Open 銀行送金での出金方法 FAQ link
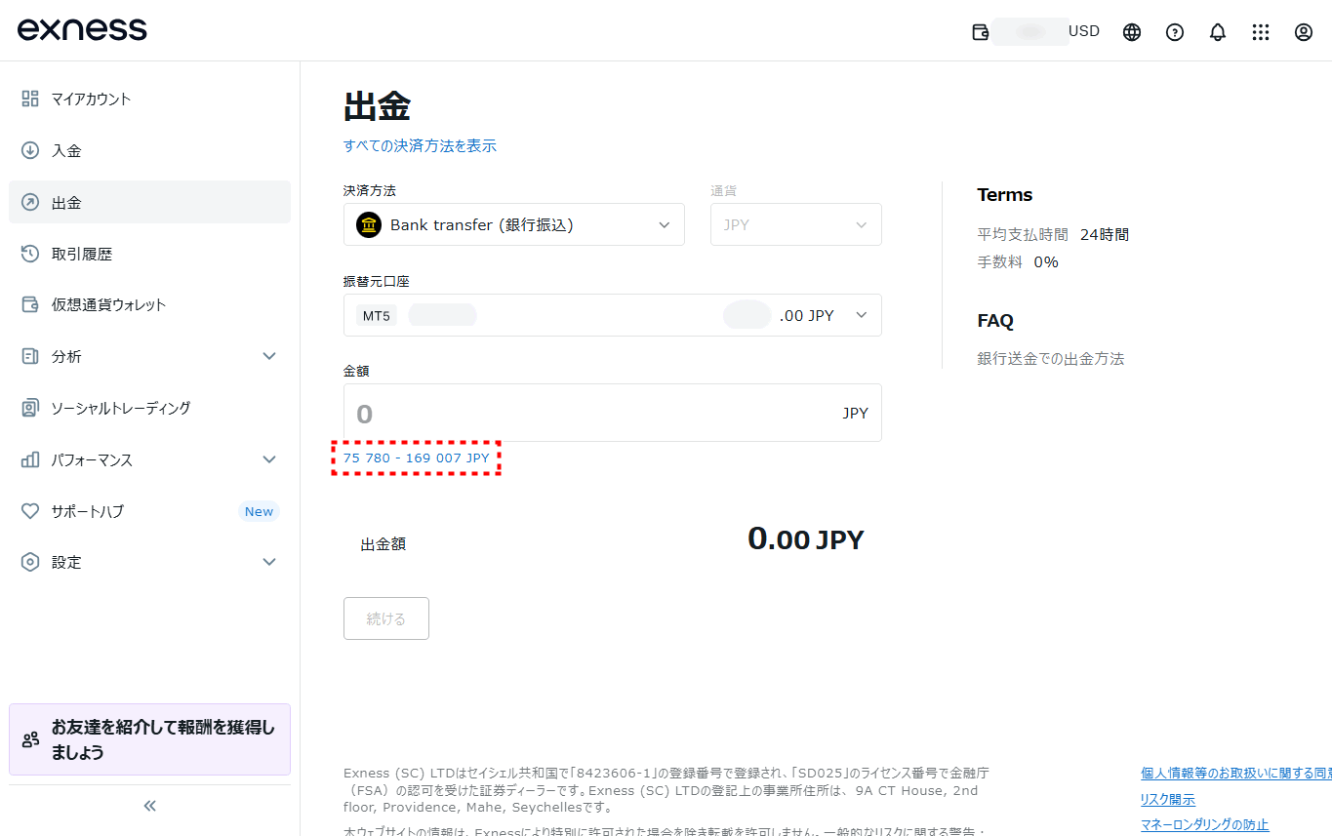 [1051, 359]
